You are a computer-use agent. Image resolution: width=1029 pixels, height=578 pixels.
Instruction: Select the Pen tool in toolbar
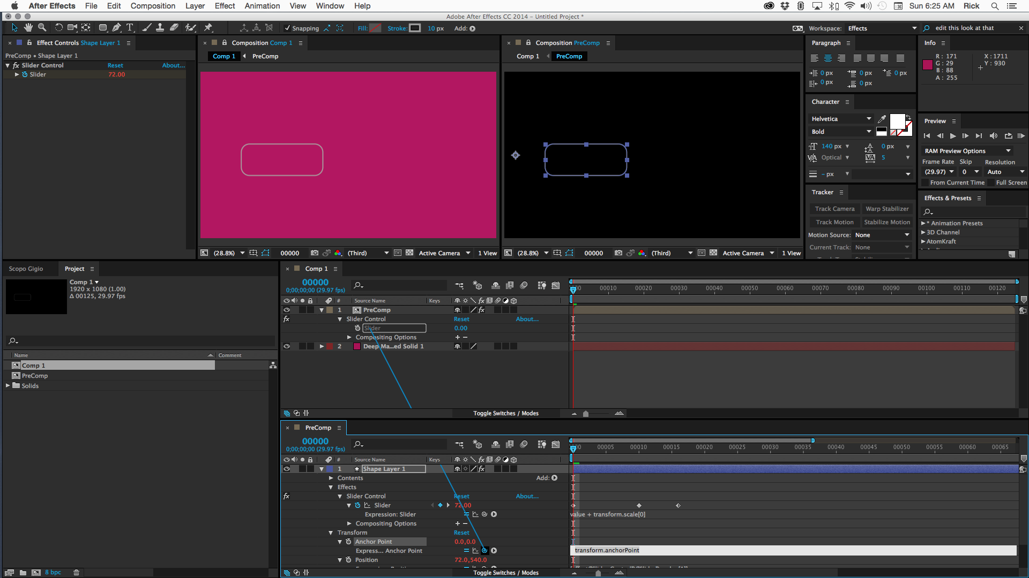(116, 28)
